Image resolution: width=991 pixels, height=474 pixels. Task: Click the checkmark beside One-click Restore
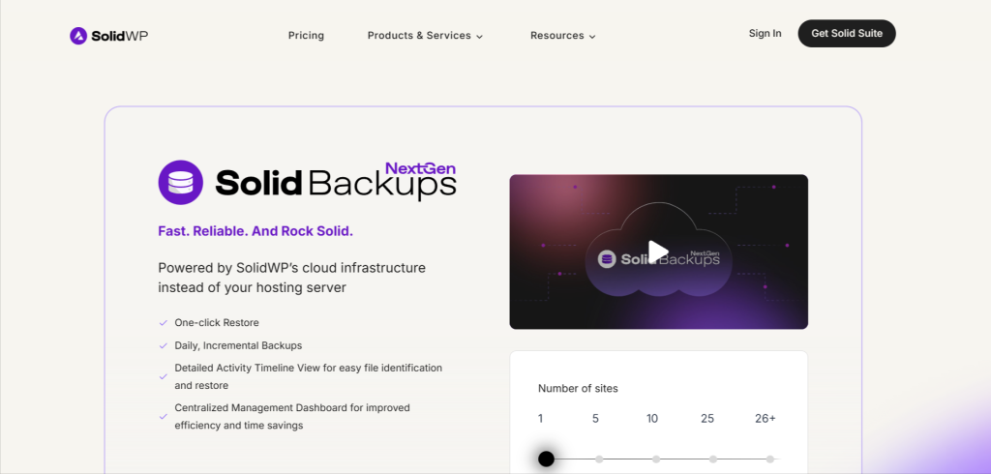(x=163, y=323)
